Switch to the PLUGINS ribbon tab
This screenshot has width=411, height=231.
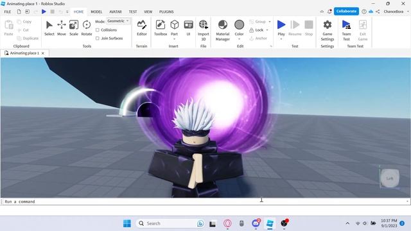coord(166,12)
